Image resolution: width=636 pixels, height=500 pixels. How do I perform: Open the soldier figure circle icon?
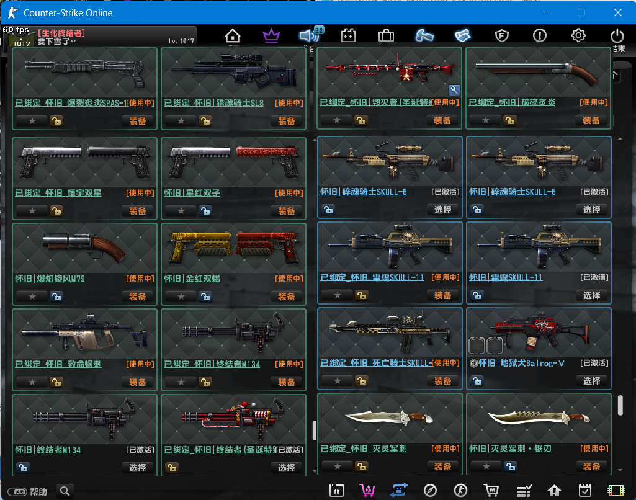461,491
